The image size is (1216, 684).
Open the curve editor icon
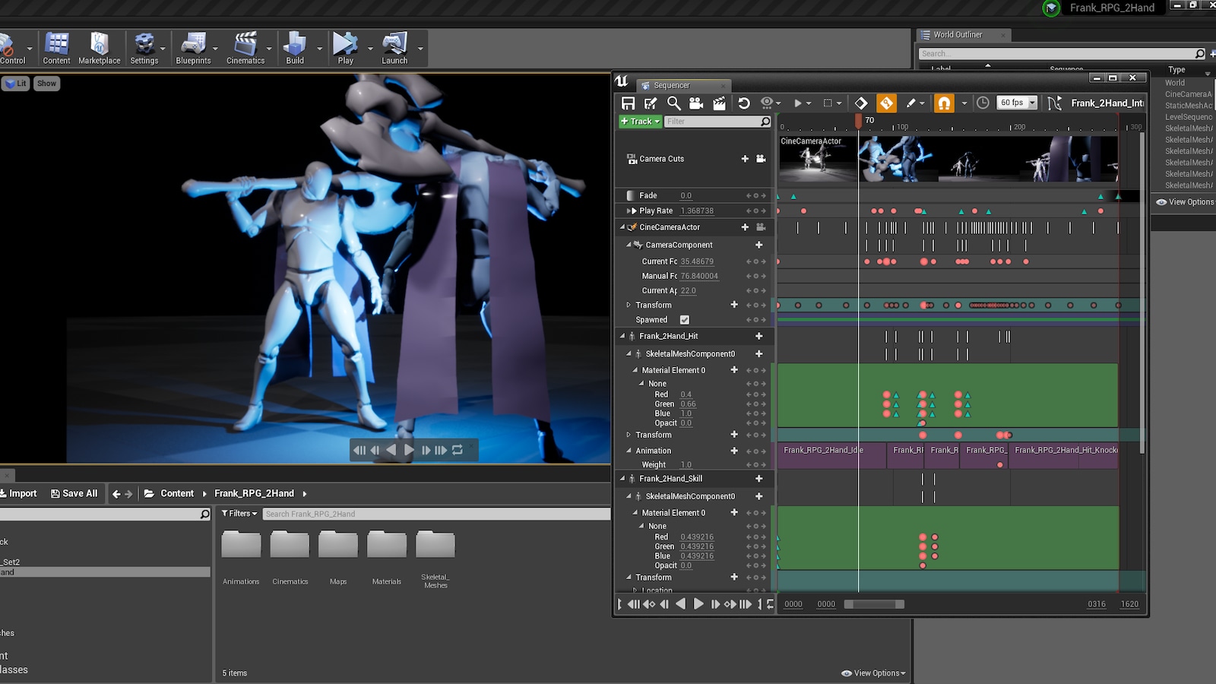coord(1054,103)
